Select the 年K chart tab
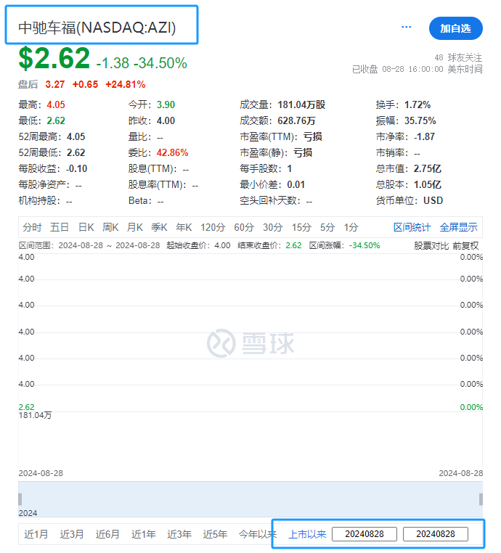 [184, 227]
